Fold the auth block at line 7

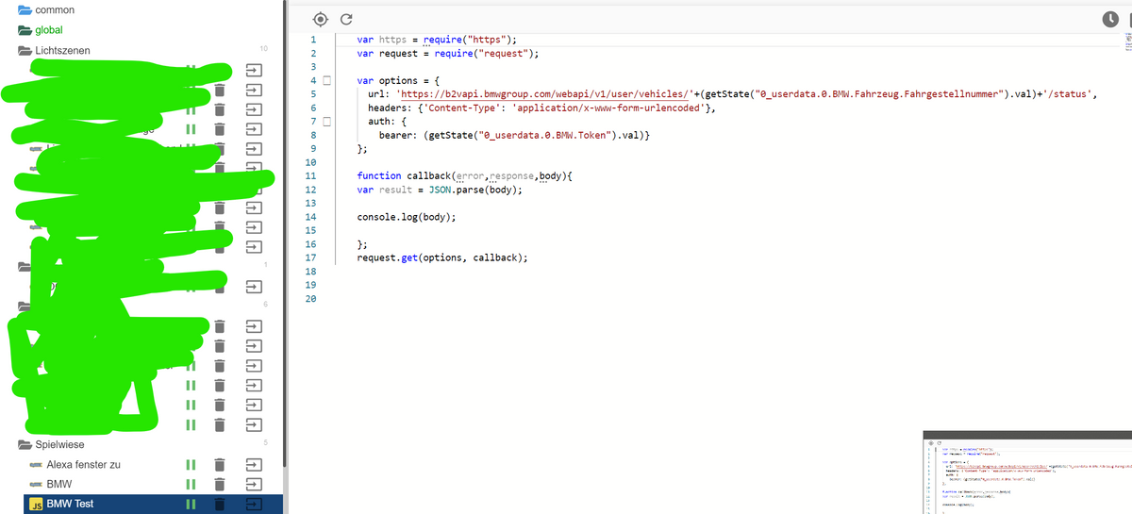coord(327,122)
